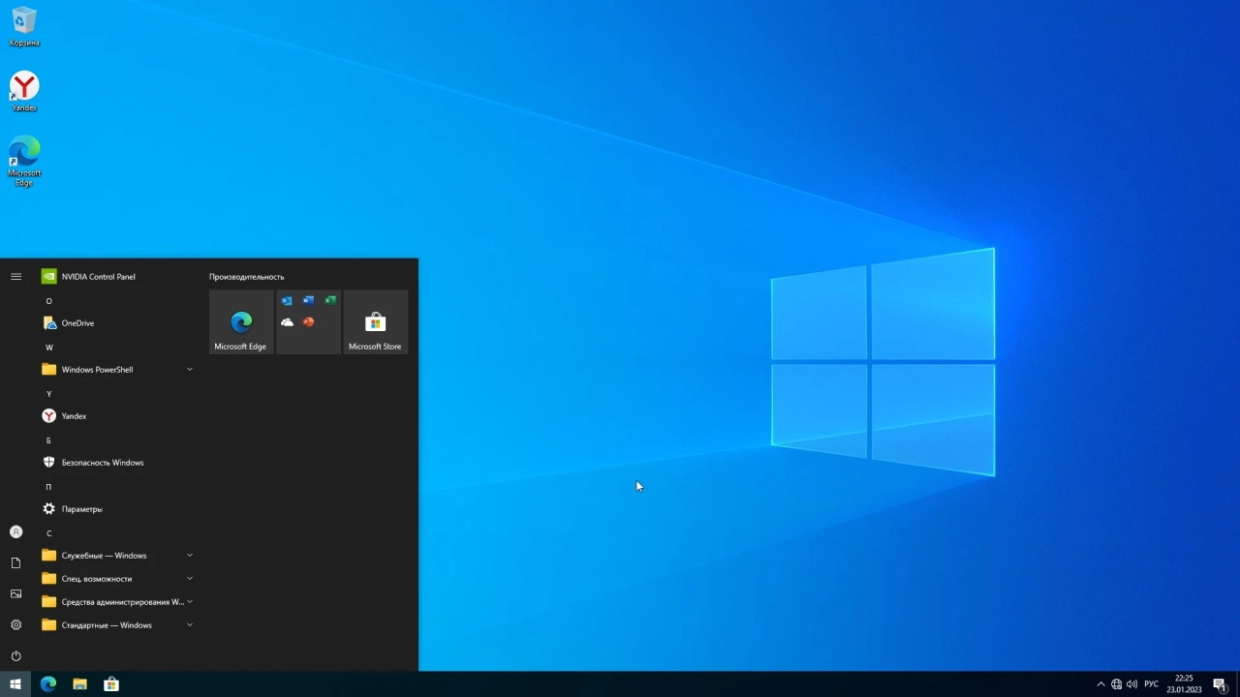This screenshot has height=697, width=1240.
Task: Open the Служебные — Windows folder
Action: point(116,556)
